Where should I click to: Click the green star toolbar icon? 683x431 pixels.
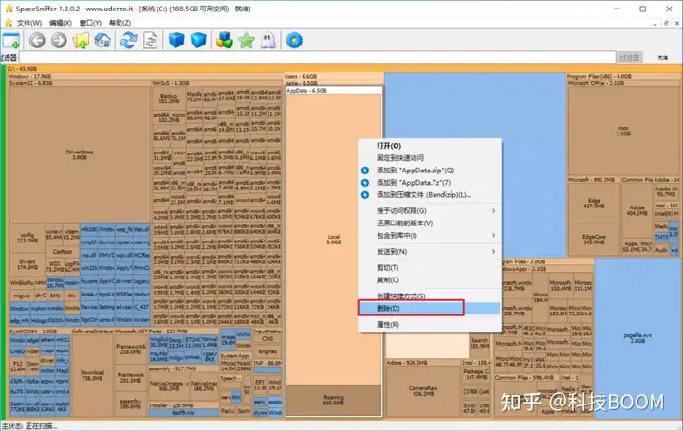click(x=246, y=41)
